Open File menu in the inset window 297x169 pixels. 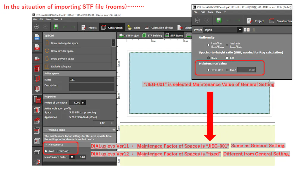(x=195, y=12)
